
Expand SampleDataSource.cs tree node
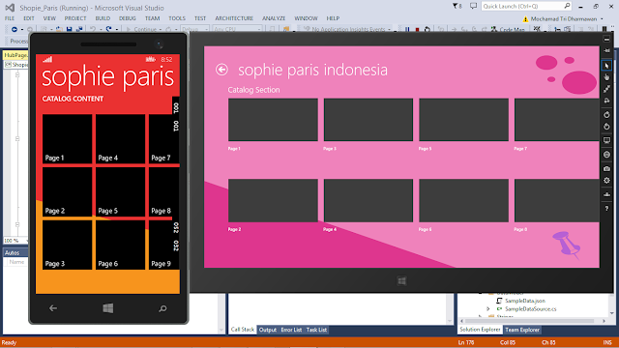(x=487, y=309)
